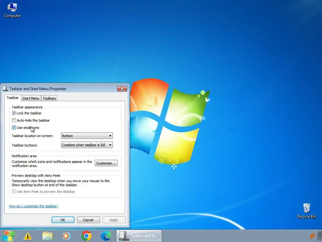
Task: Confirm with the OK button
Action: point(63,220)
